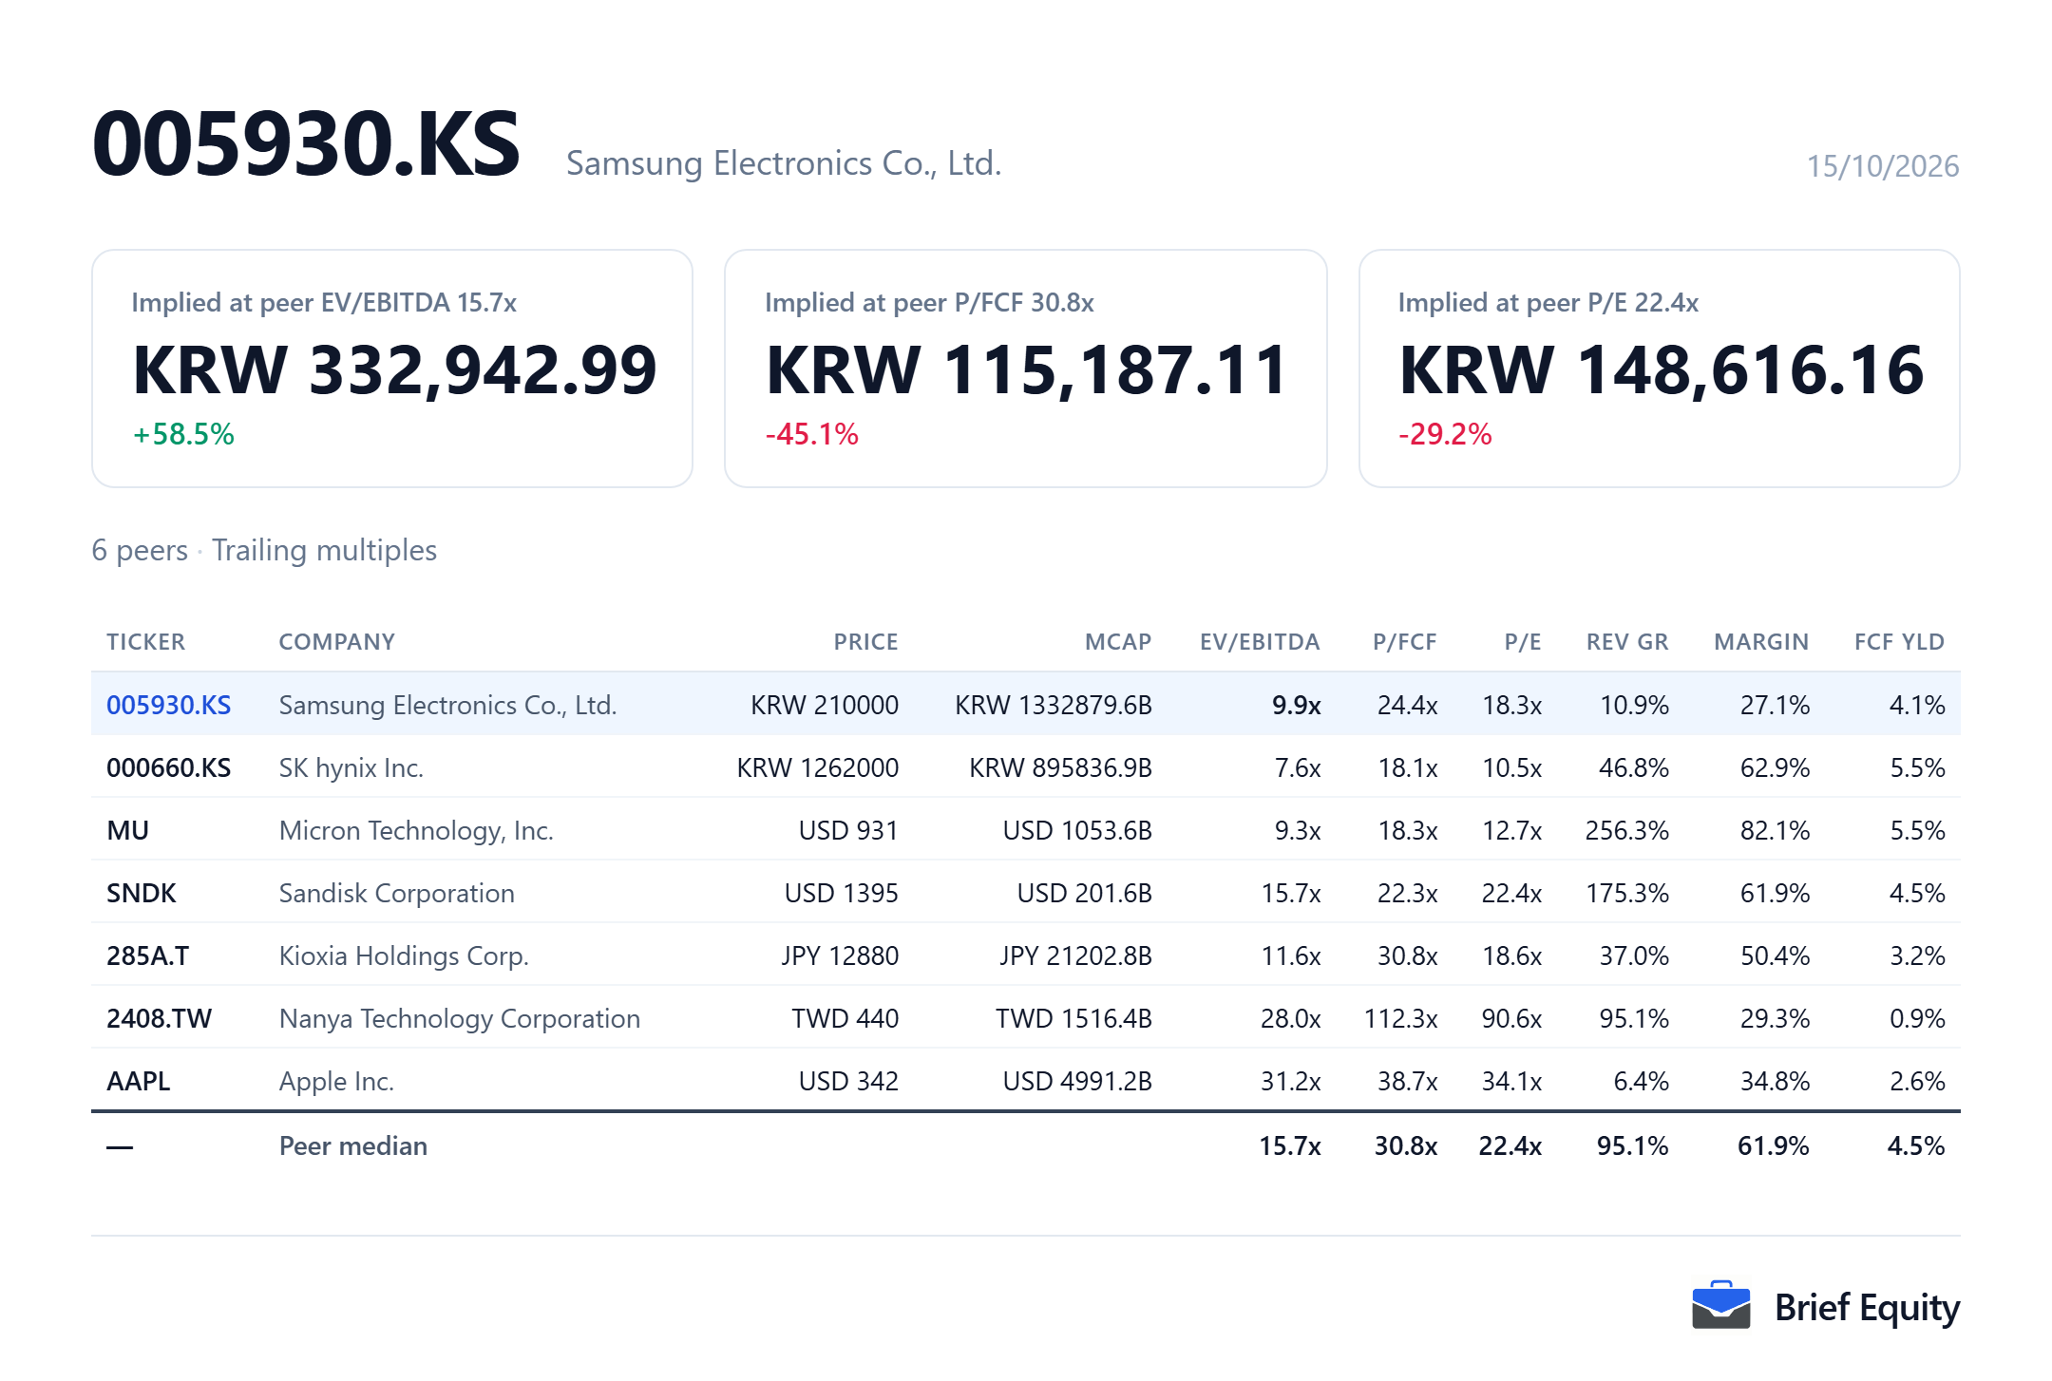Click the Nanya Technology Corporation company name

(460, 1018)
